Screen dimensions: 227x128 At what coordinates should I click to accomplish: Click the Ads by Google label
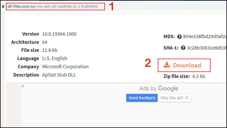tap(159, 88)
